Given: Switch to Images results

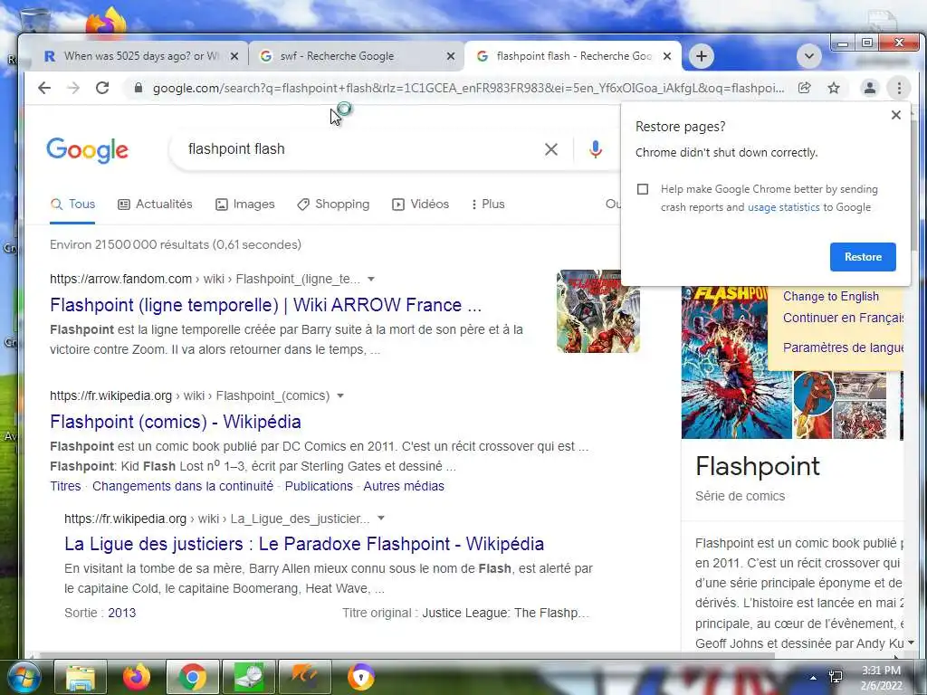Looking at the screenshot, I should pos(244,204).
